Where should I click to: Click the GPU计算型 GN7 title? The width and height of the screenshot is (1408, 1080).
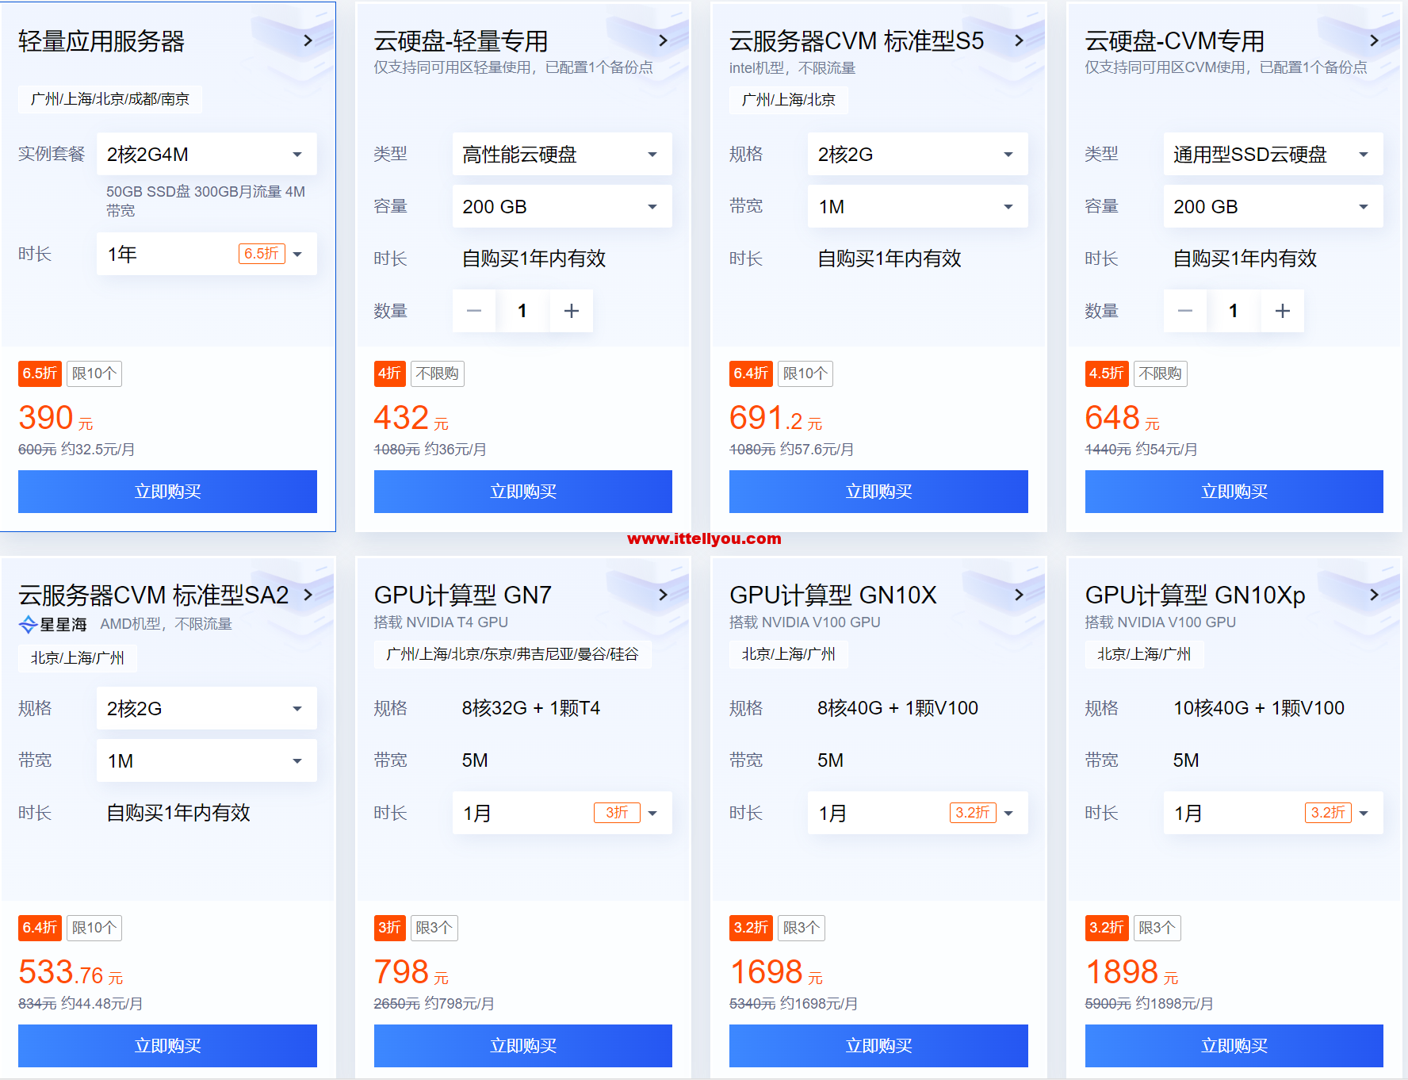click(463, 596)
